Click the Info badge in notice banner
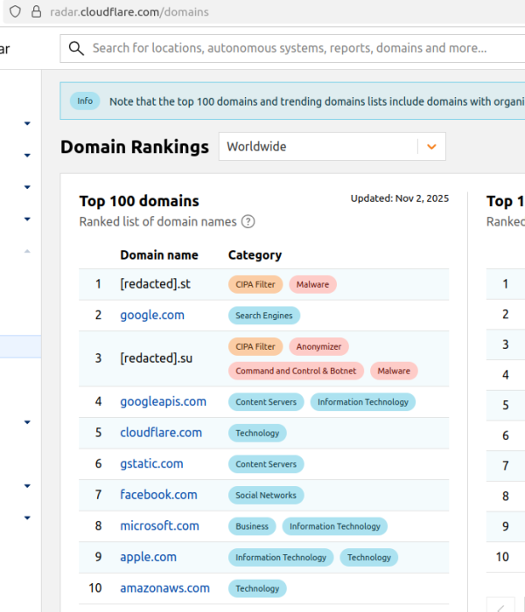The height and width of the screenshot is (612, 525). pos(85,101)
